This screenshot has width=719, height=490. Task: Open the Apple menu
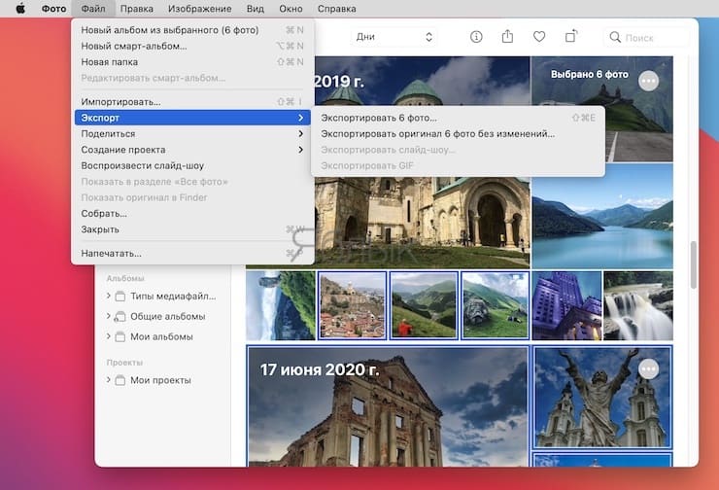pos(20,8)
